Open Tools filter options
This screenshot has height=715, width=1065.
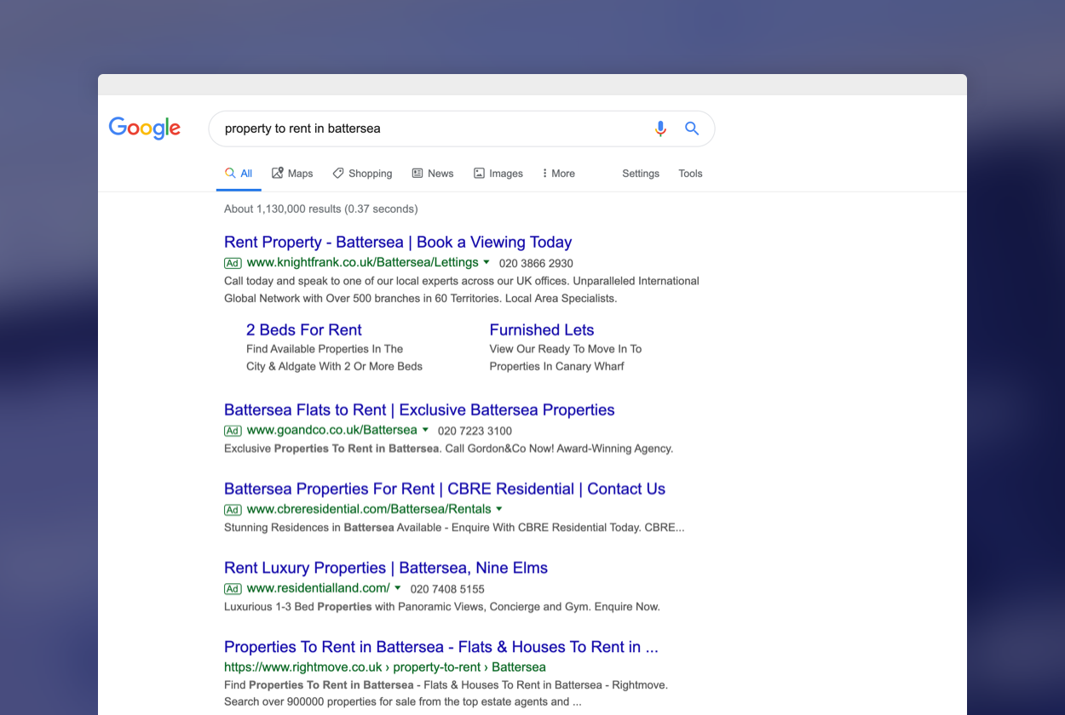click(x=690, y=174)
